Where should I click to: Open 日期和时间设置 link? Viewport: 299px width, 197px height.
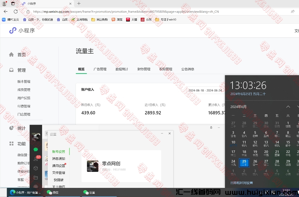click(242, 183)
